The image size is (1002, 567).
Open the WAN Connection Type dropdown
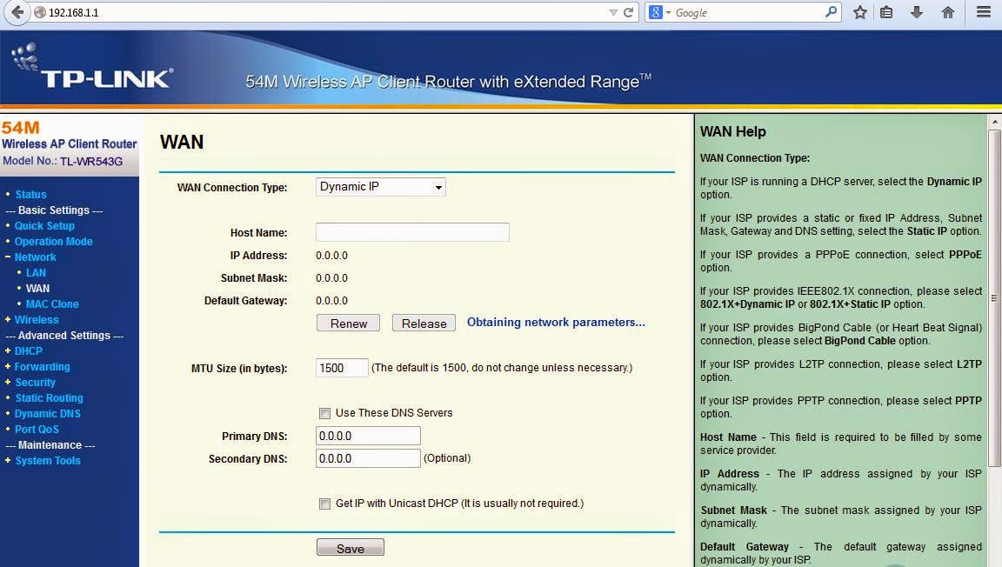[380, 186]
